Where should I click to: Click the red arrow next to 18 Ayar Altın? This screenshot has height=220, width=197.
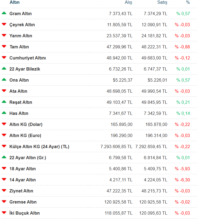[4, 168]
